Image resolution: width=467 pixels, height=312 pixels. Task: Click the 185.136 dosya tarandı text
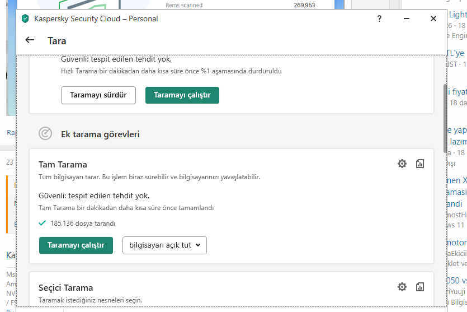point(83,223)
